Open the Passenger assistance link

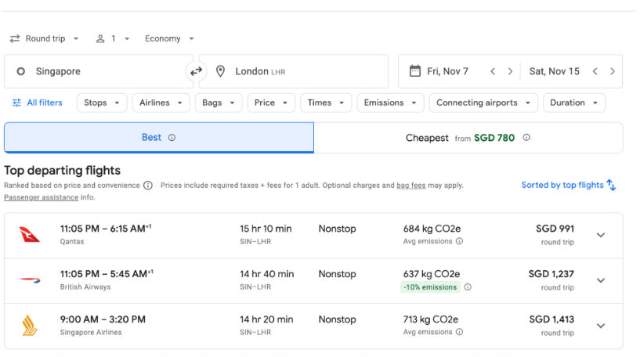coord(40,197)
